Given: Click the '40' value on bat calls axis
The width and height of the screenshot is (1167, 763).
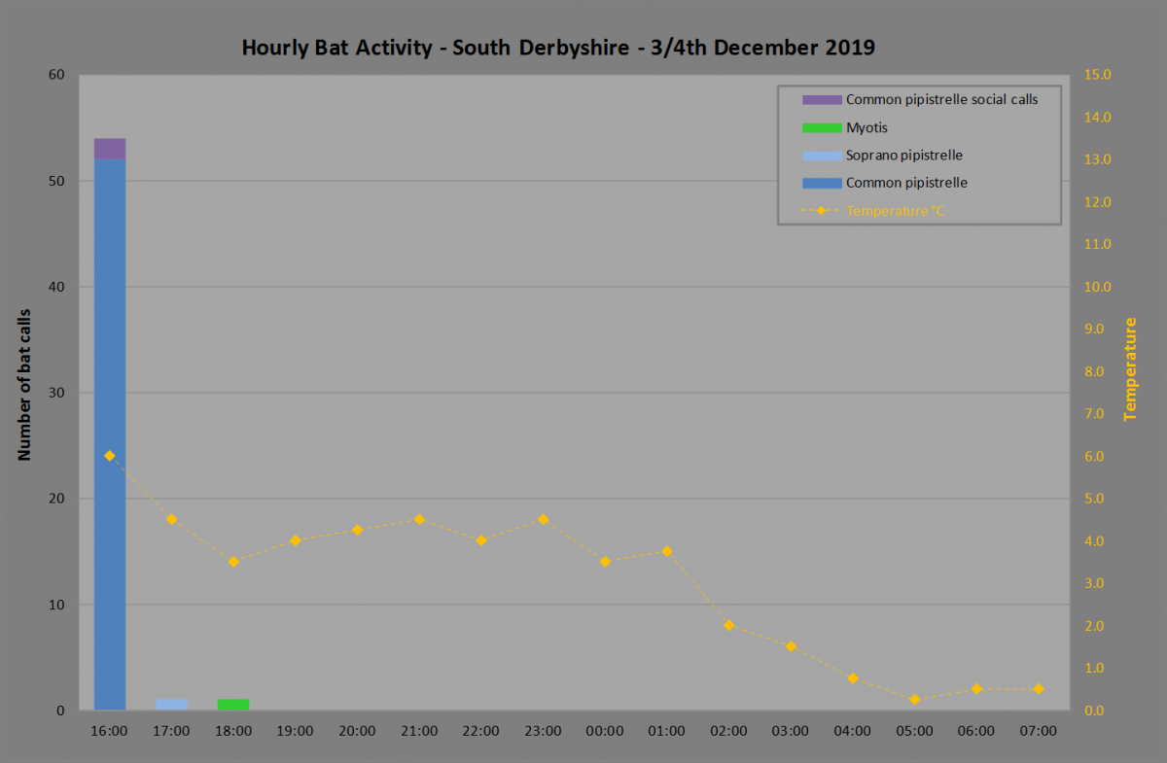Looking at the screenshot, I should pyautogui.click(x=56, y=287).
